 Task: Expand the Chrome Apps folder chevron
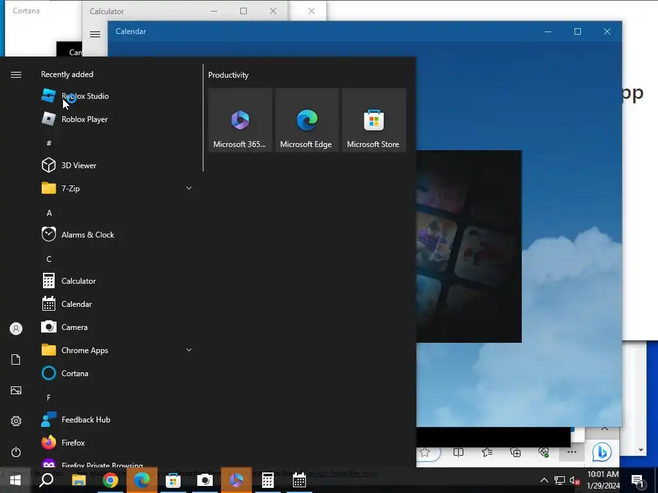point(189,350)
